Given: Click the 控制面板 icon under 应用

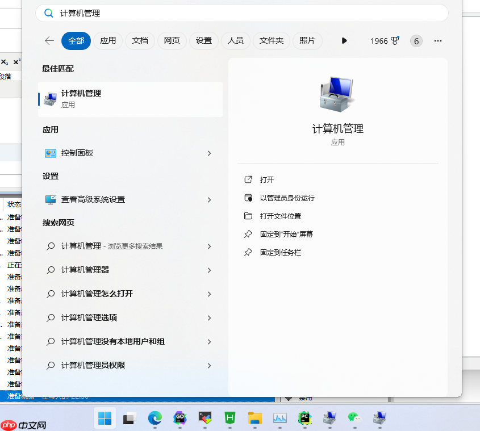Looking at the screenshot, I should (x=50, y=153).
